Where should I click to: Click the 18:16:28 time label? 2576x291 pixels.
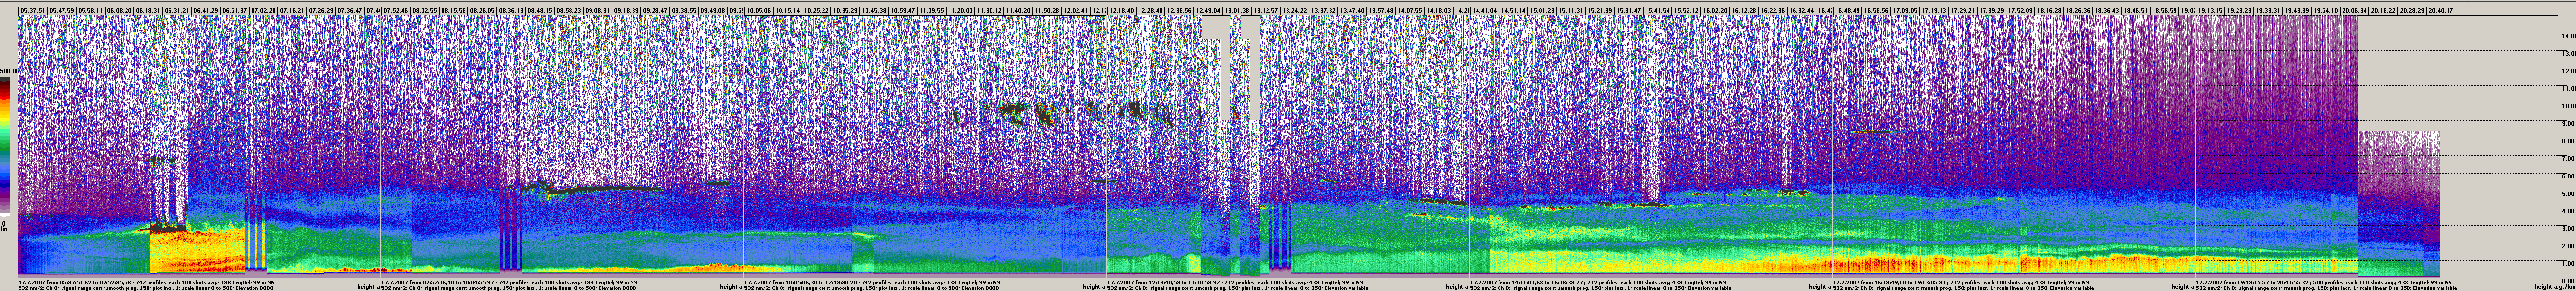(2049, 10)
